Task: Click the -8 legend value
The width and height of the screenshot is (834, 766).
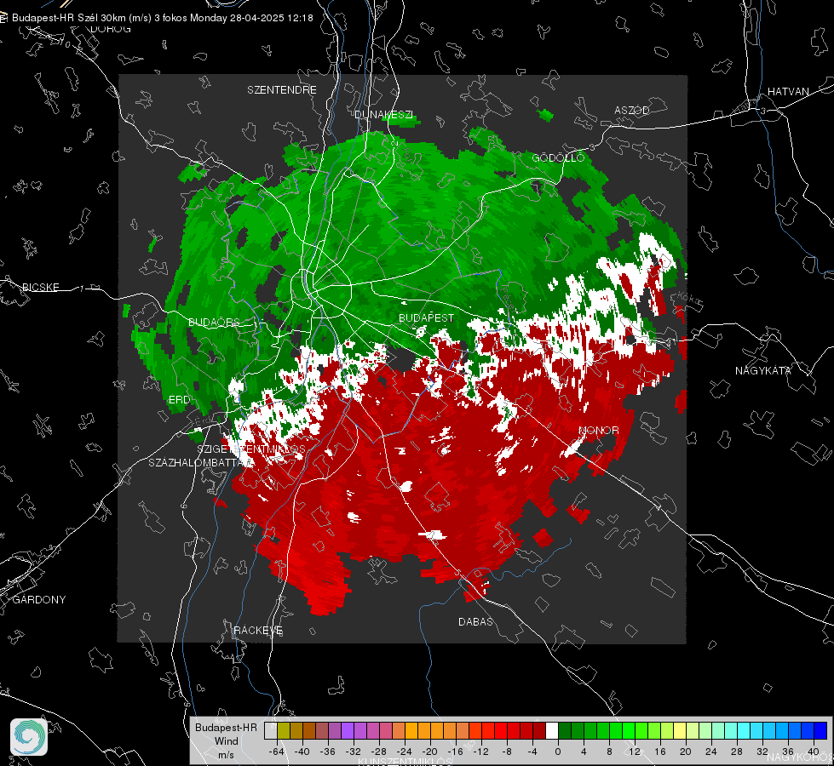Action: tap(507, 752)
